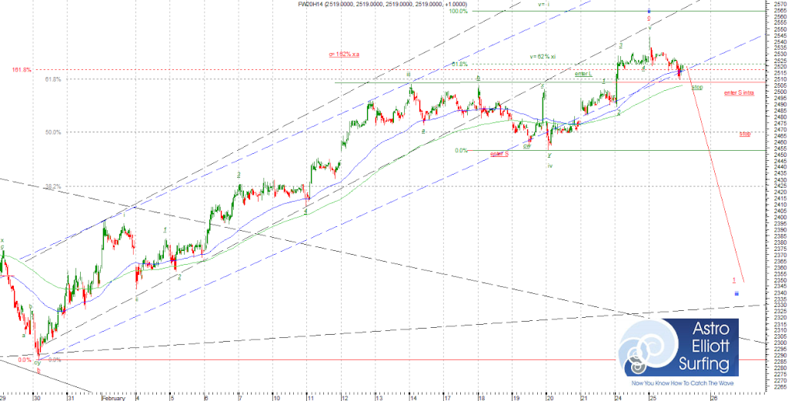
Task: Click price "2300" on price axis
Action: [x=779, y=343]
